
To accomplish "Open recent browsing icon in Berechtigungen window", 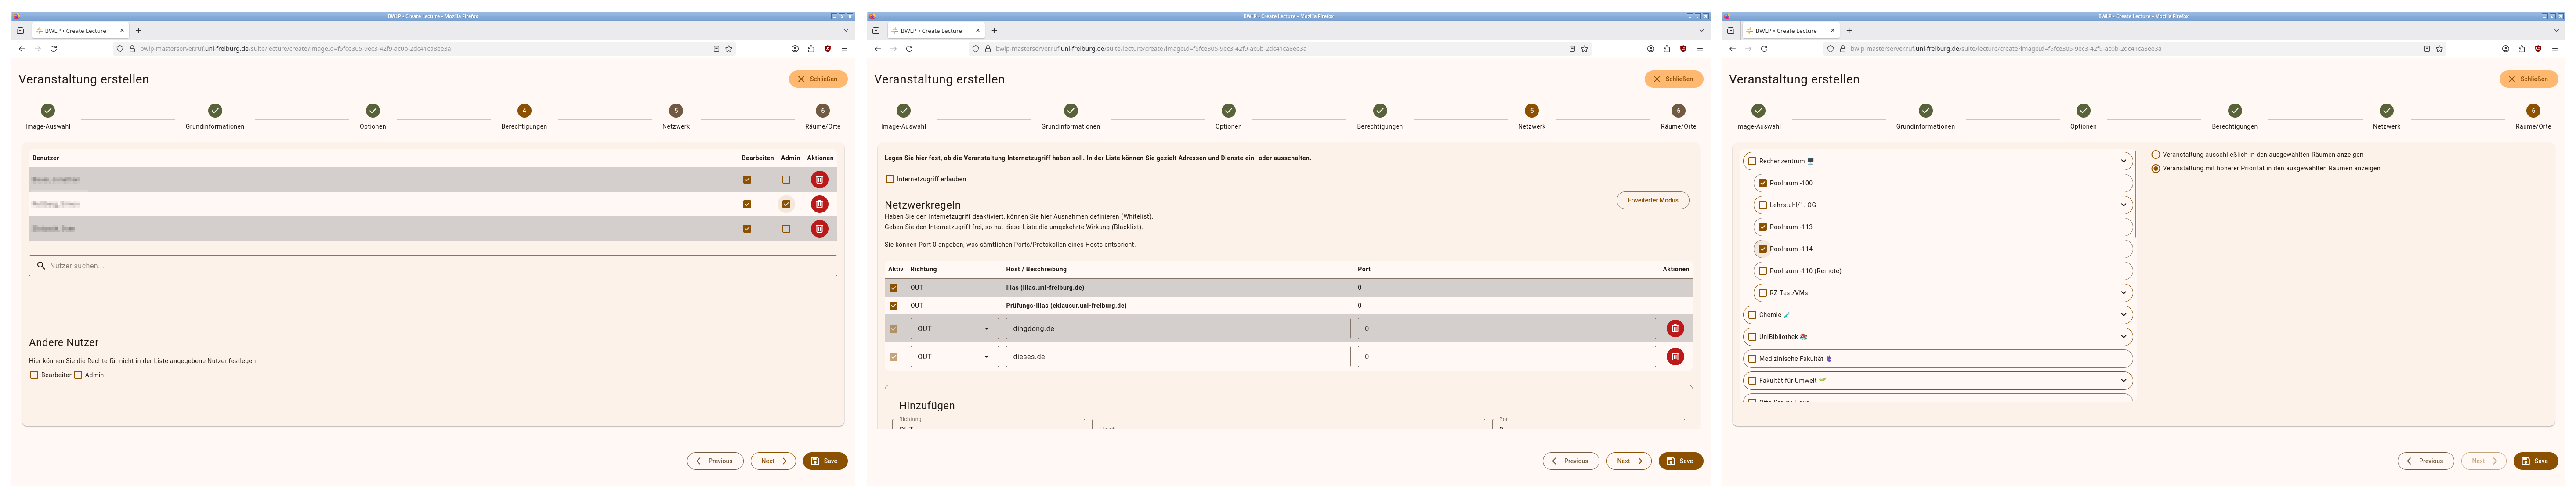I will pos(20,31).
